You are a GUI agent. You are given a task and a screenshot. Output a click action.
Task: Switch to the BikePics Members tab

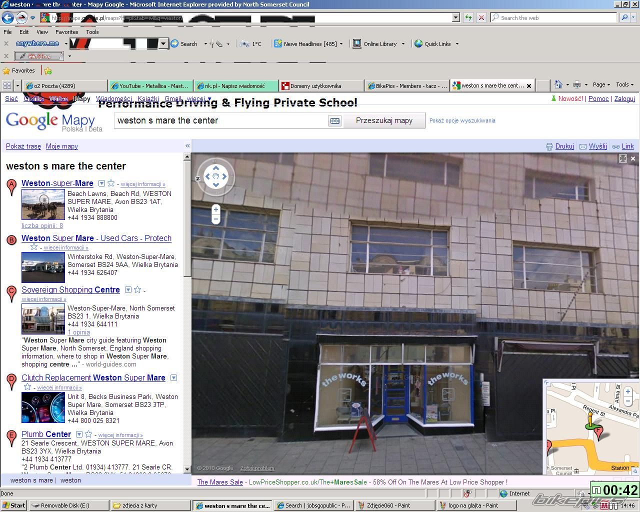pos(406,85)
